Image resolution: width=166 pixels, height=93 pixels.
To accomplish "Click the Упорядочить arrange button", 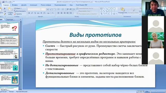I will [x=123, y=11].
